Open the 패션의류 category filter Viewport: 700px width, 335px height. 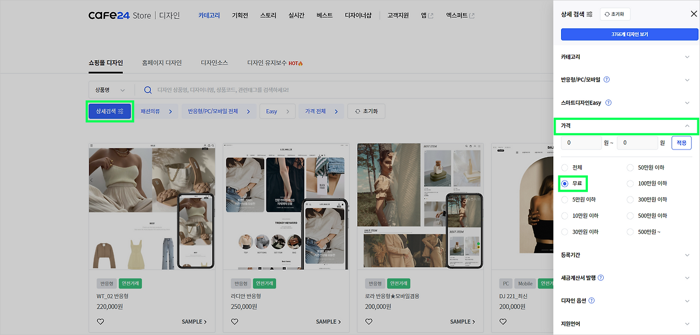pyautogui.click(x=157, y=112)
